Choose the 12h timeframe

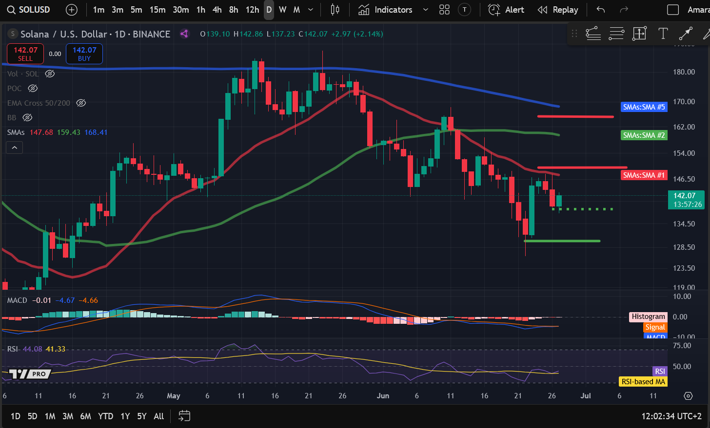click(x=252, y=10)
